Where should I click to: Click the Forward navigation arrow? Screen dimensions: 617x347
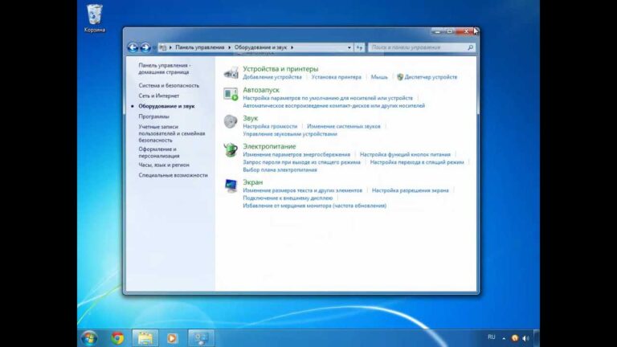coord(145,47)
